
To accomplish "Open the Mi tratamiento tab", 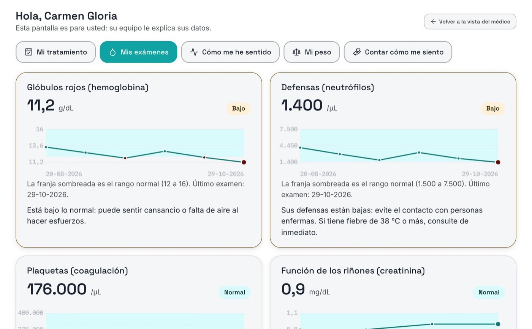I will [x=55, y=52].
